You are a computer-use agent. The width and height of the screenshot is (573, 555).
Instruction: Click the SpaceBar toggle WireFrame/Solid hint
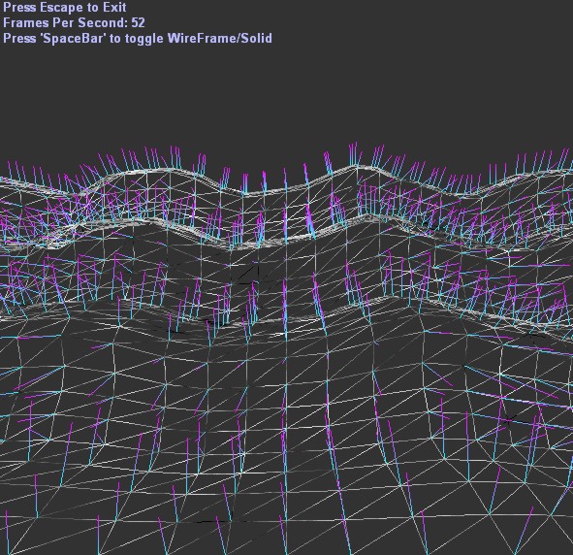[x=138, y=38]
